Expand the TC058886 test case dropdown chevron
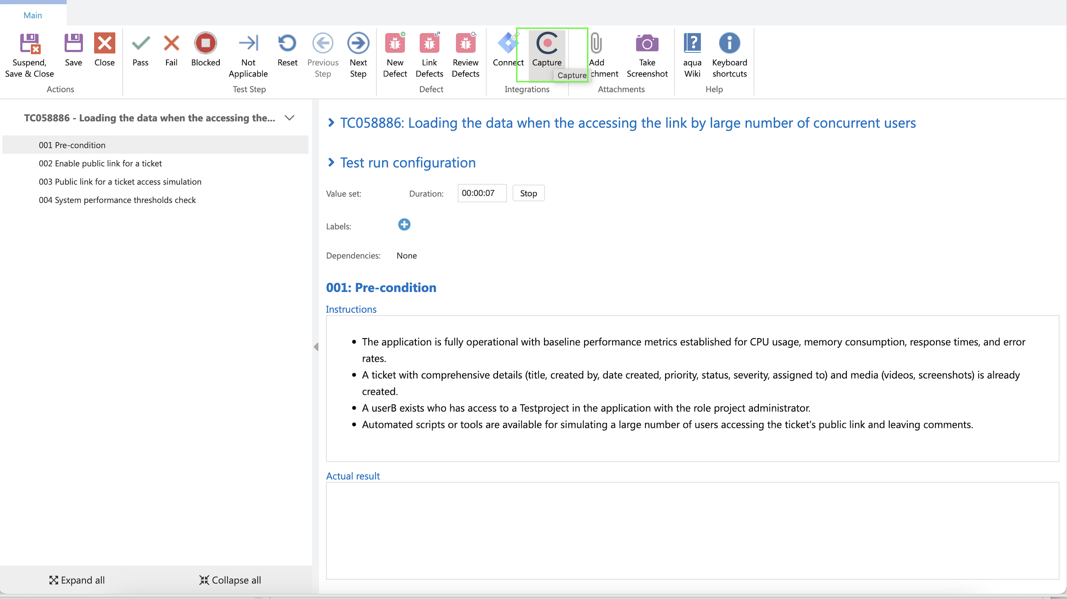This screenshot has width=1067, height=599. 290,118
